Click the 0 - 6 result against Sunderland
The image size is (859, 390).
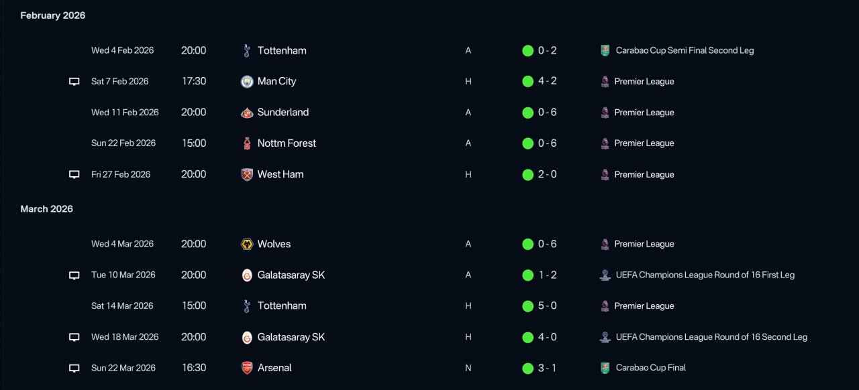point(548,113)
